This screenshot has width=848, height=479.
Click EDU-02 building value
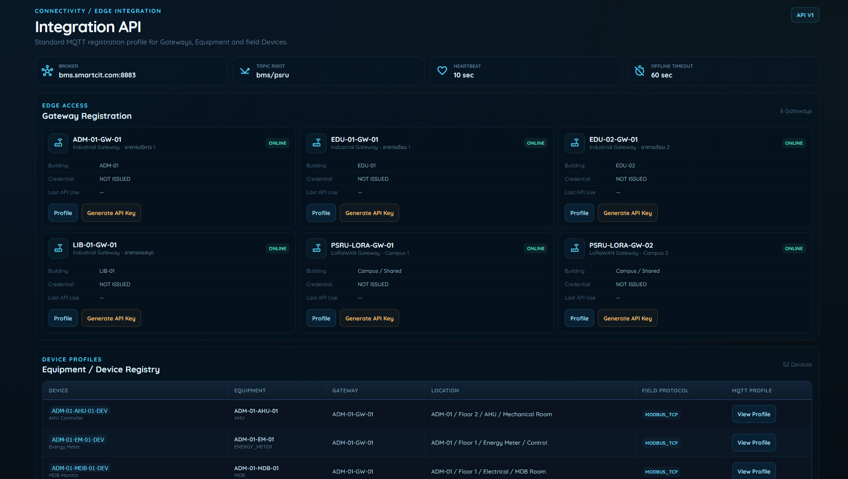[625, 166]
